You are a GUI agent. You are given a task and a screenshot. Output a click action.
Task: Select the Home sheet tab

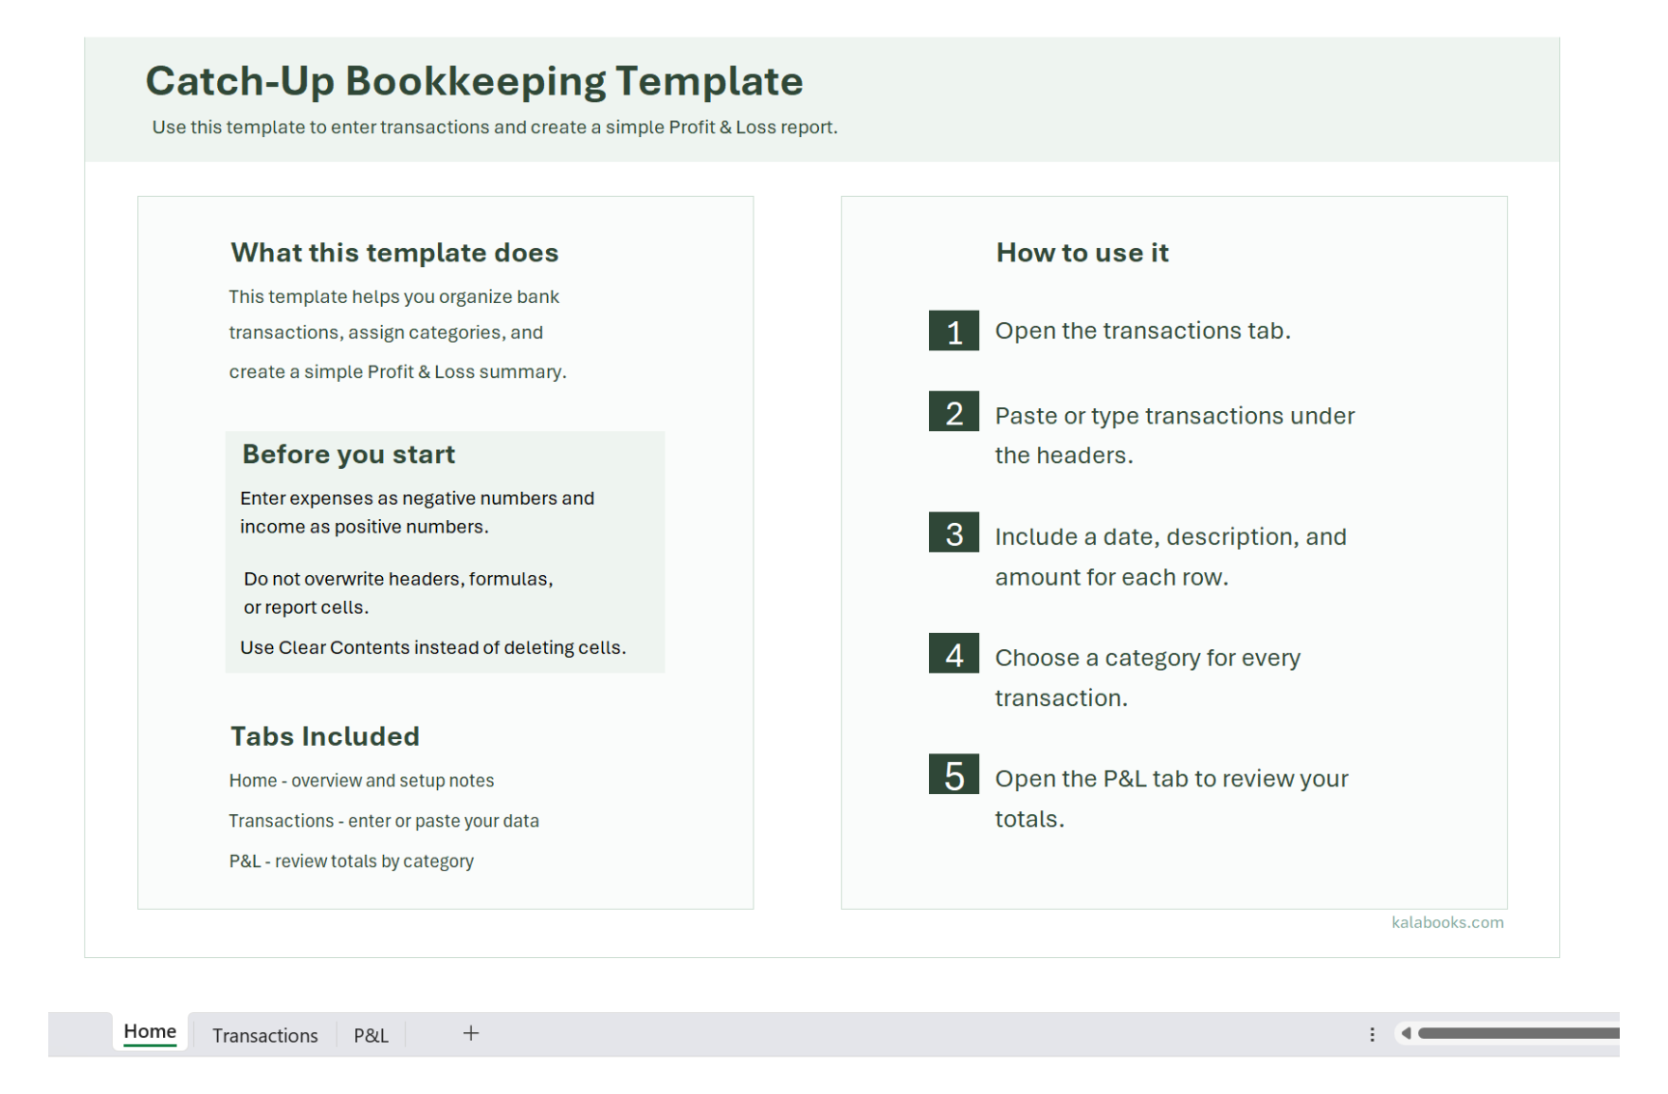click(150, 1031)
